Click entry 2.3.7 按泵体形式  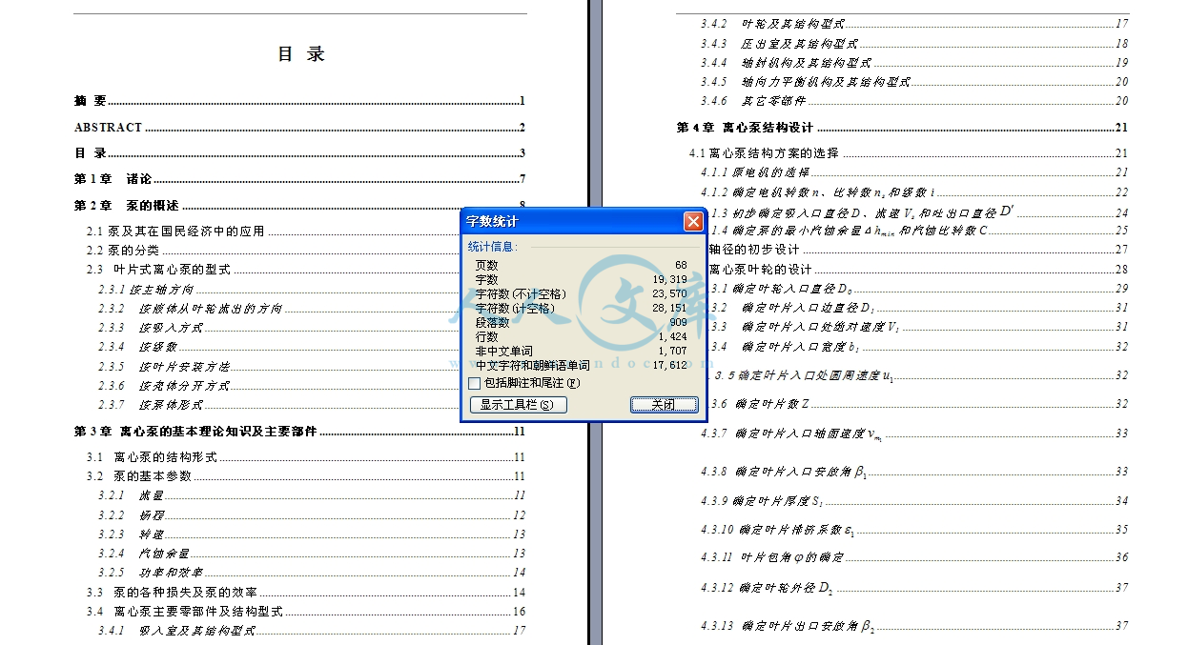[279, 405]
